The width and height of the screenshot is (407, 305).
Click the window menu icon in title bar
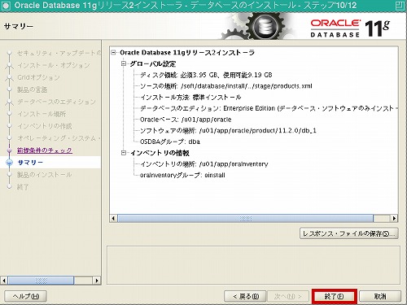coord(6,6)
